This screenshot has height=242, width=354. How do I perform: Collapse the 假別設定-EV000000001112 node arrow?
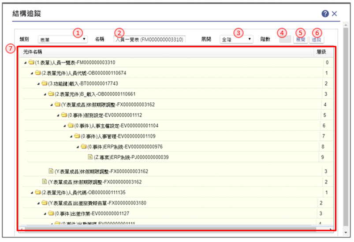click(58, 115)
